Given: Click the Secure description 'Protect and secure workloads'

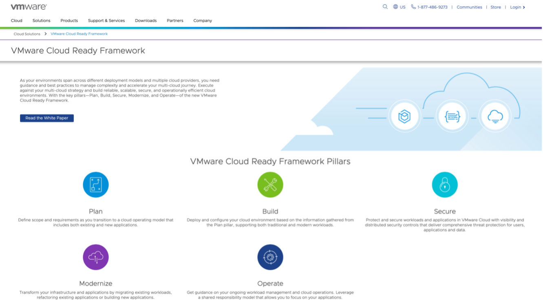Looking at the screenshot, I should (445, 225).
